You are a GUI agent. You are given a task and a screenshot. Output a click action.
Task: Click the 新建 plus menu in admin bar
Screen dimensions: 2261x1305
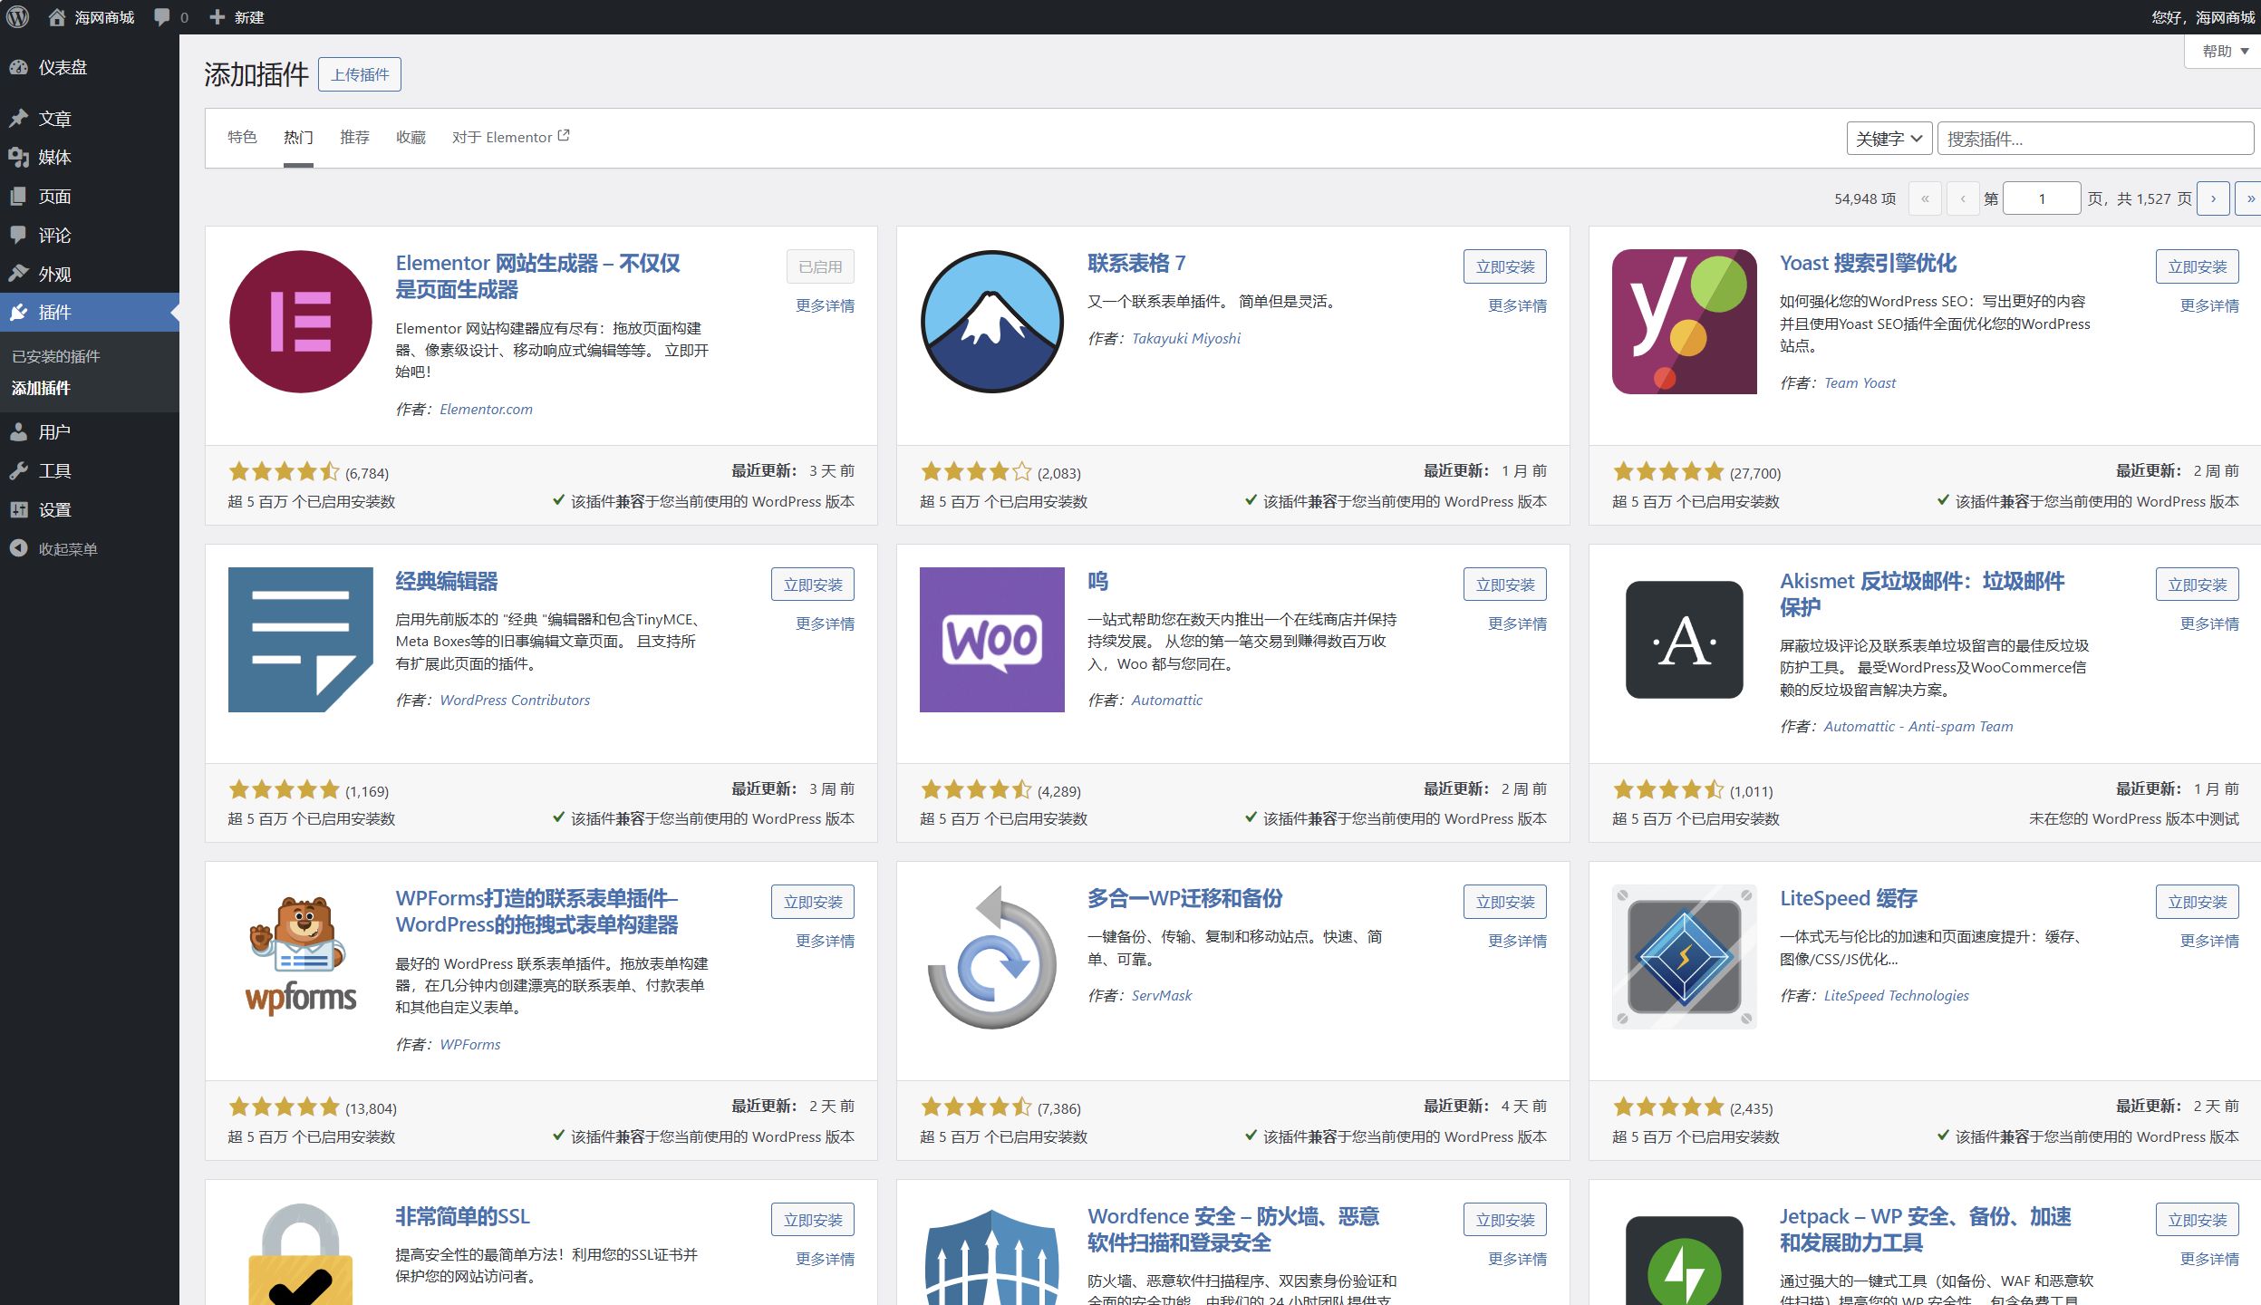pos(237,17)
